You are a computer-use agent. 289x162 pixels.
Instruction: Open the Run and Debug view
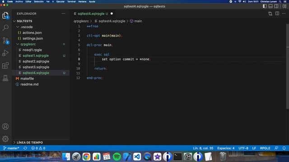(5, 53)
